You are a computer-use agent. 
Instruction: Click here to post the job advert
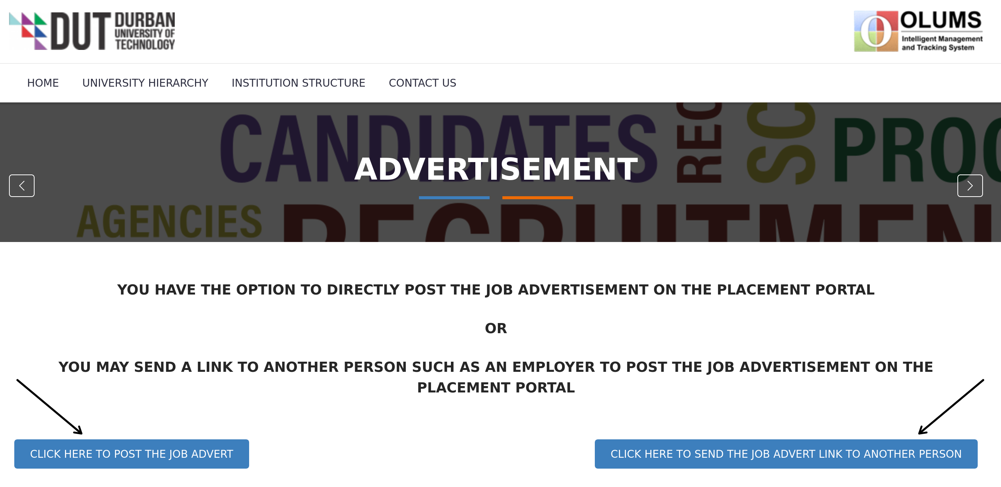click(132, 454)
